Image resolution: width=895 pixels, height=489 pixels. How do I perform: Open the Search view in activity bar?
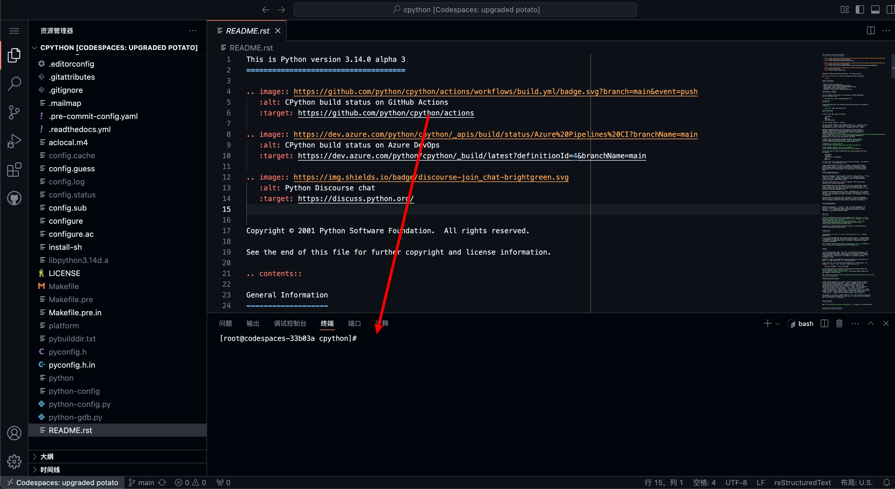coord(14,83)
